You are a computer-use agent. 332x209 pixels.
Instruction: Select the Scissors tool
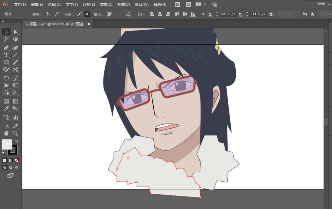point(15,69)
